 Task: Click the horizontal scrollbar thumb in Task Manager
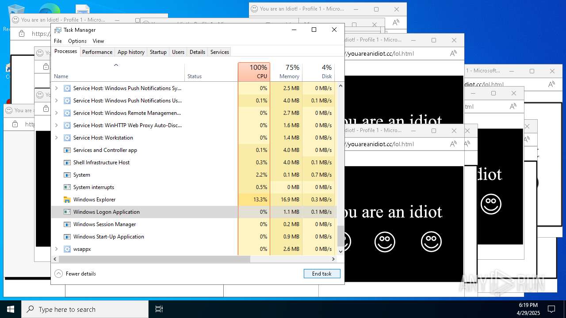(x=154, y=259)
